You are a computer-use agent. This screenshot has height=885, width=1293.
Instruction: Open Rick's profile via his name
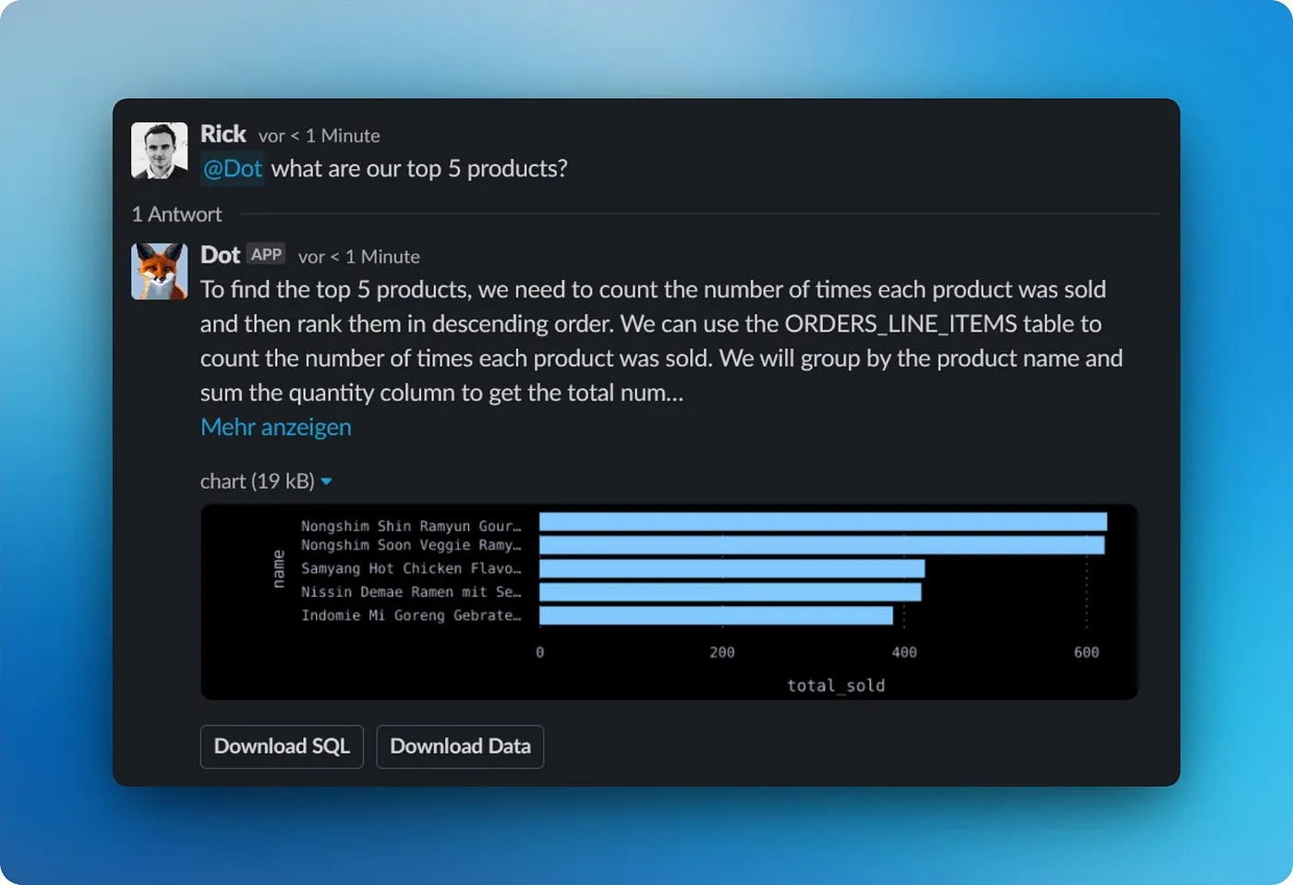click(224, 135)
